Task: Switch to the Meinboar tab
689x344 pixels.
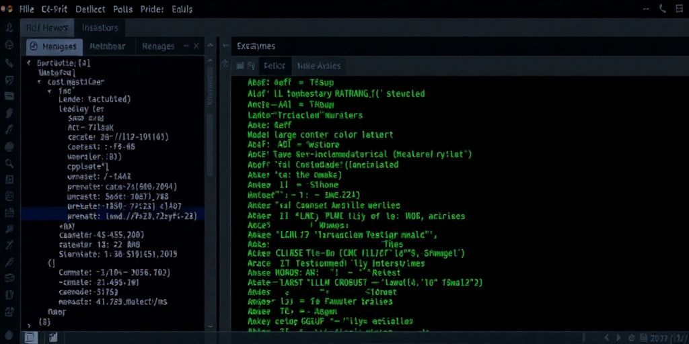Action: point(107,46)
